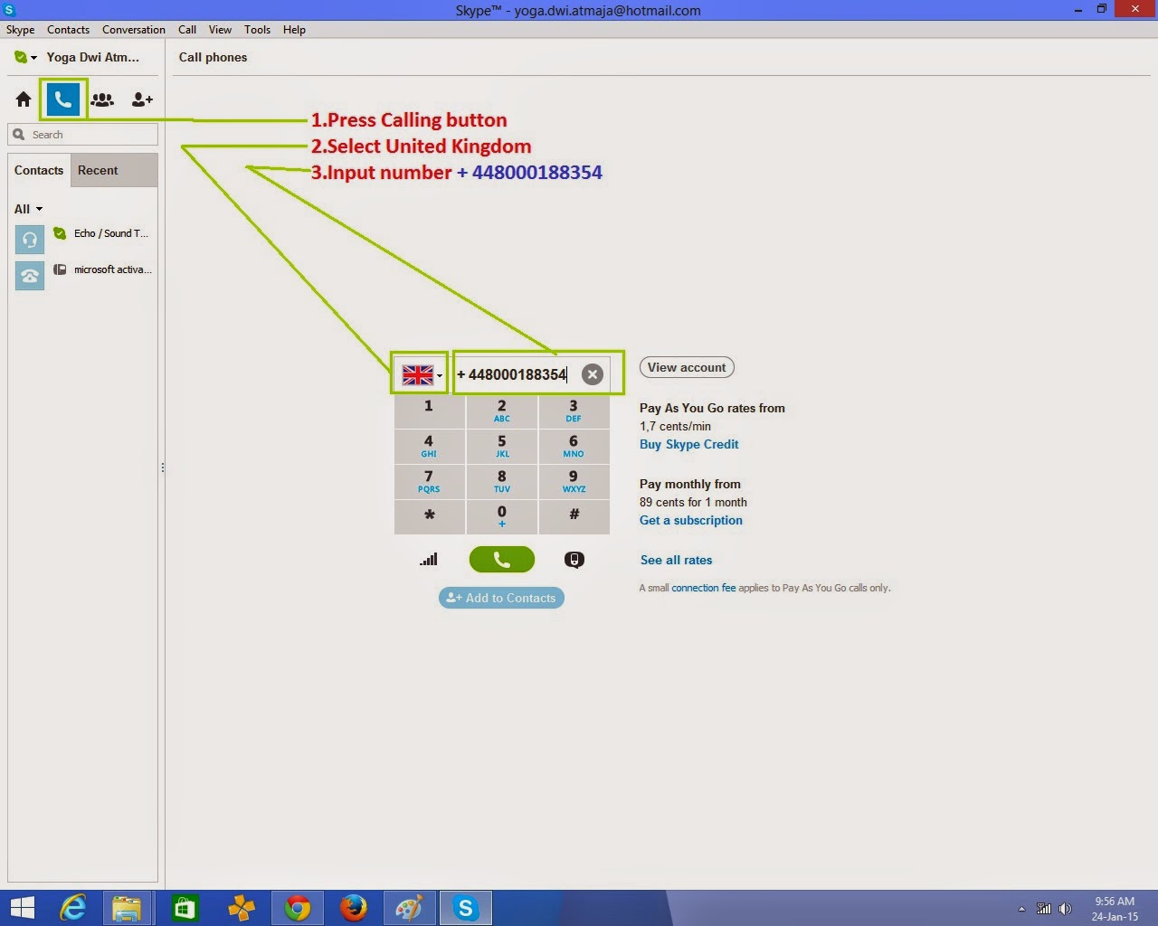Open the group contacts icon

click(x=102, y=99)
